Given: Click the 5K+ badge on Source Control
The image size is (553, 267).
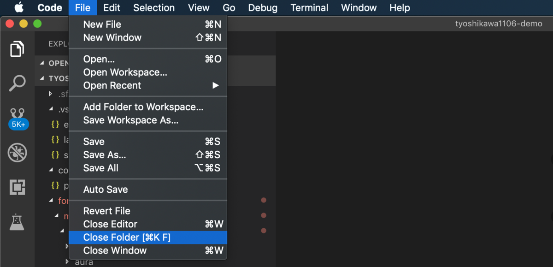Looking at the screenshot, I should click(x=18, y=124).
